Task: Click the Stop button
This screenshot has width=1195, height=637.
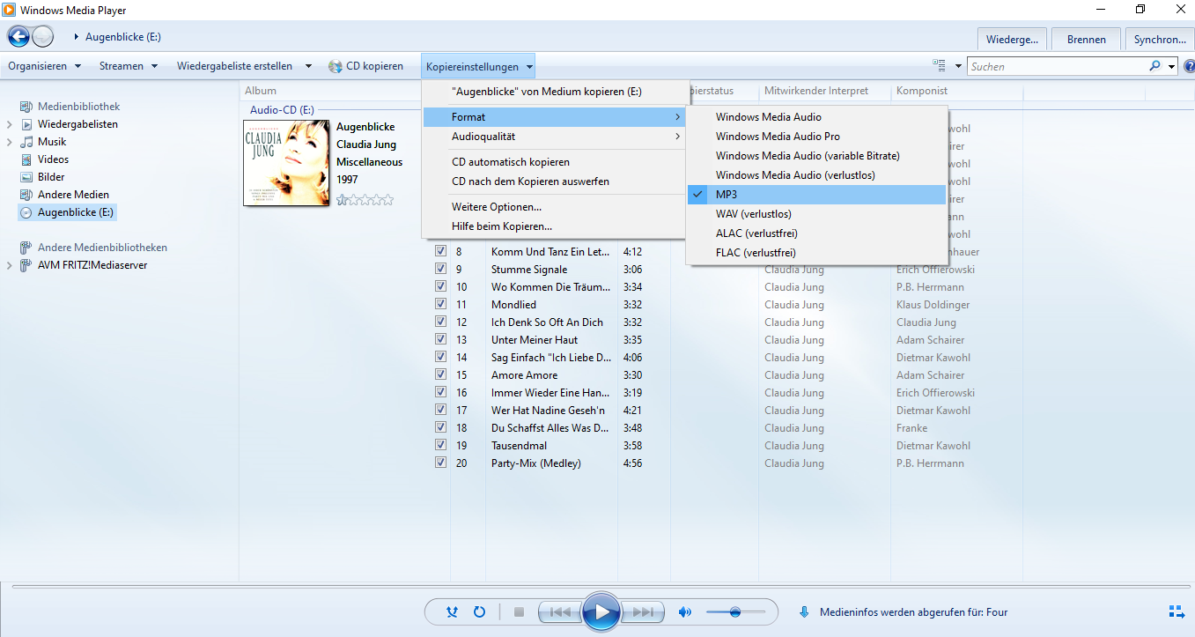Action: [x=519, y=611]
